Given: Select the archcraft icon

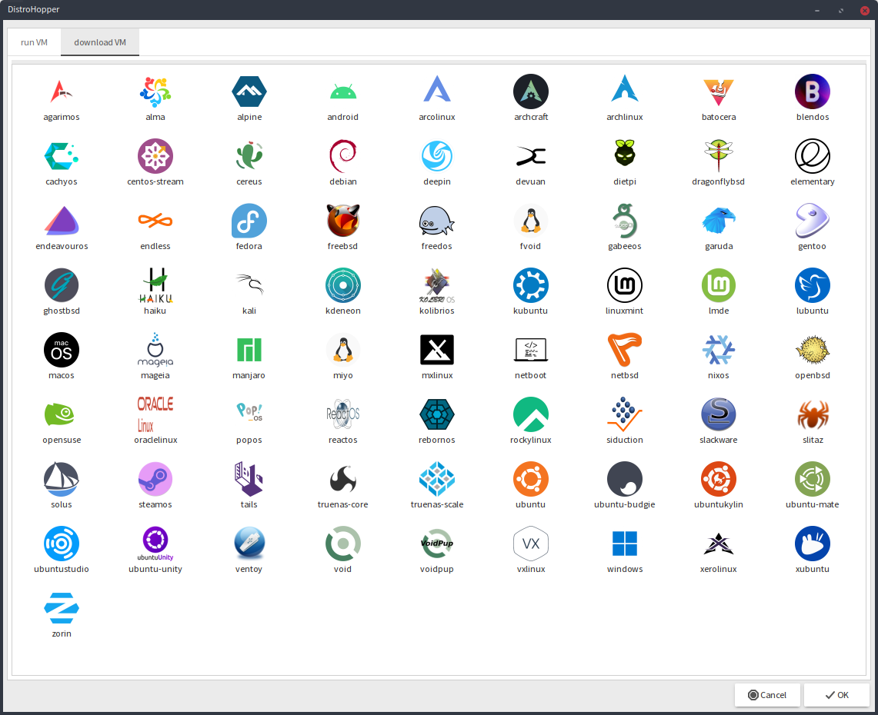Looking at the screenshot, I should pyautogui.click(x=531, y=91).
